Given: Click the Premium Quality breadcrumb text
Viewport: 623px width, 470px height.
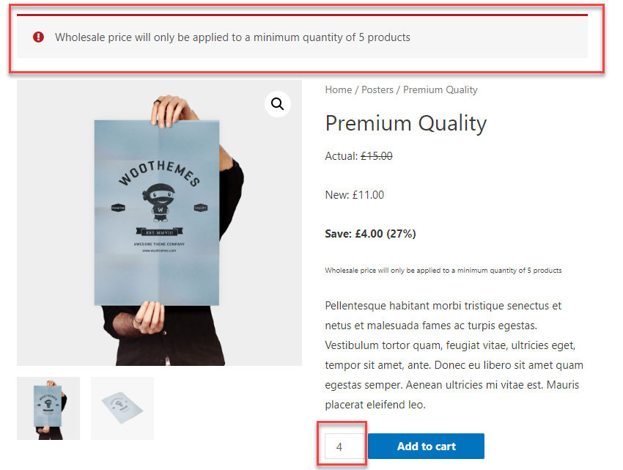Looking at the screenshot, I should 440,89.
